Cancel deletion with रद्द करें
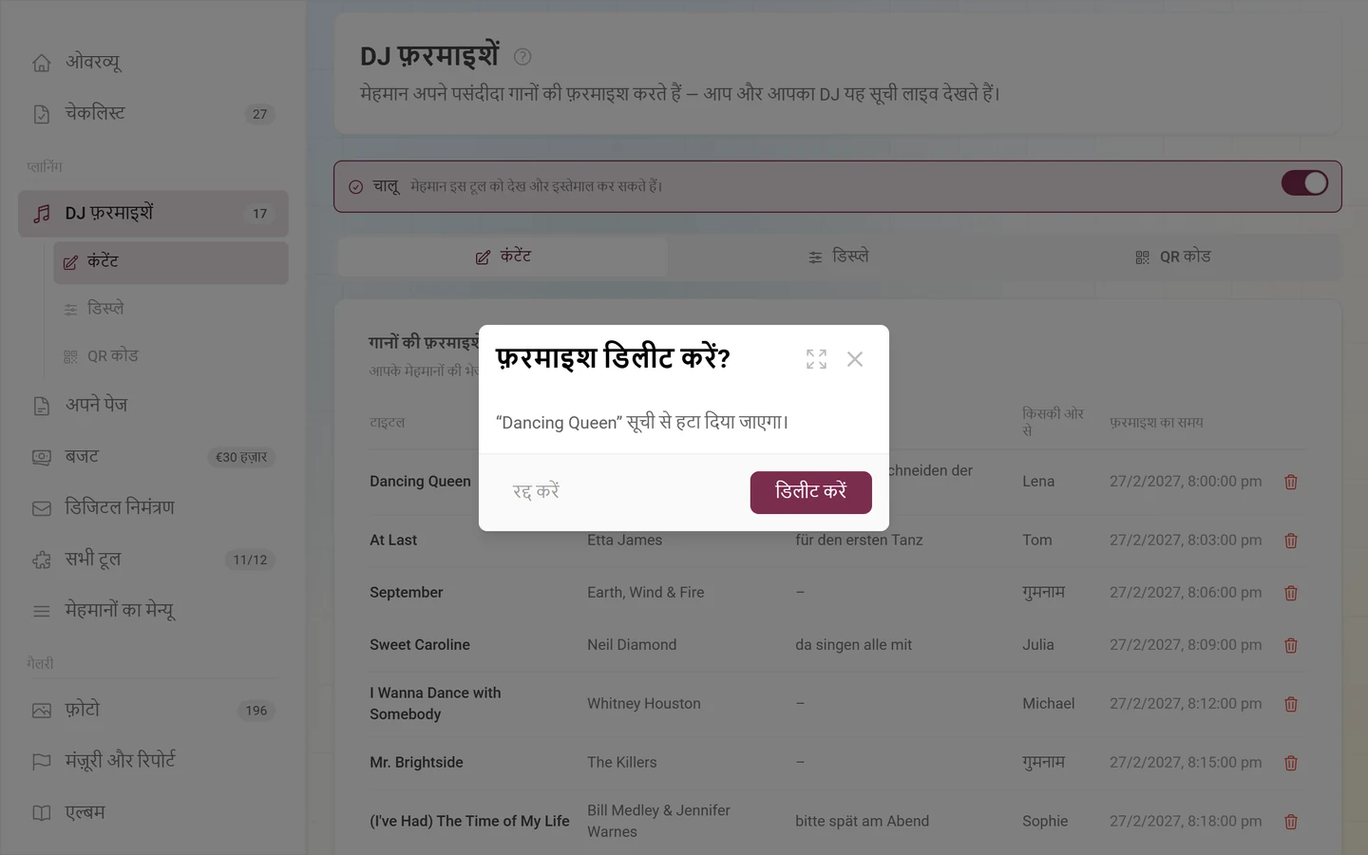This screenshot has width=1368, height=855. [536, 492]
